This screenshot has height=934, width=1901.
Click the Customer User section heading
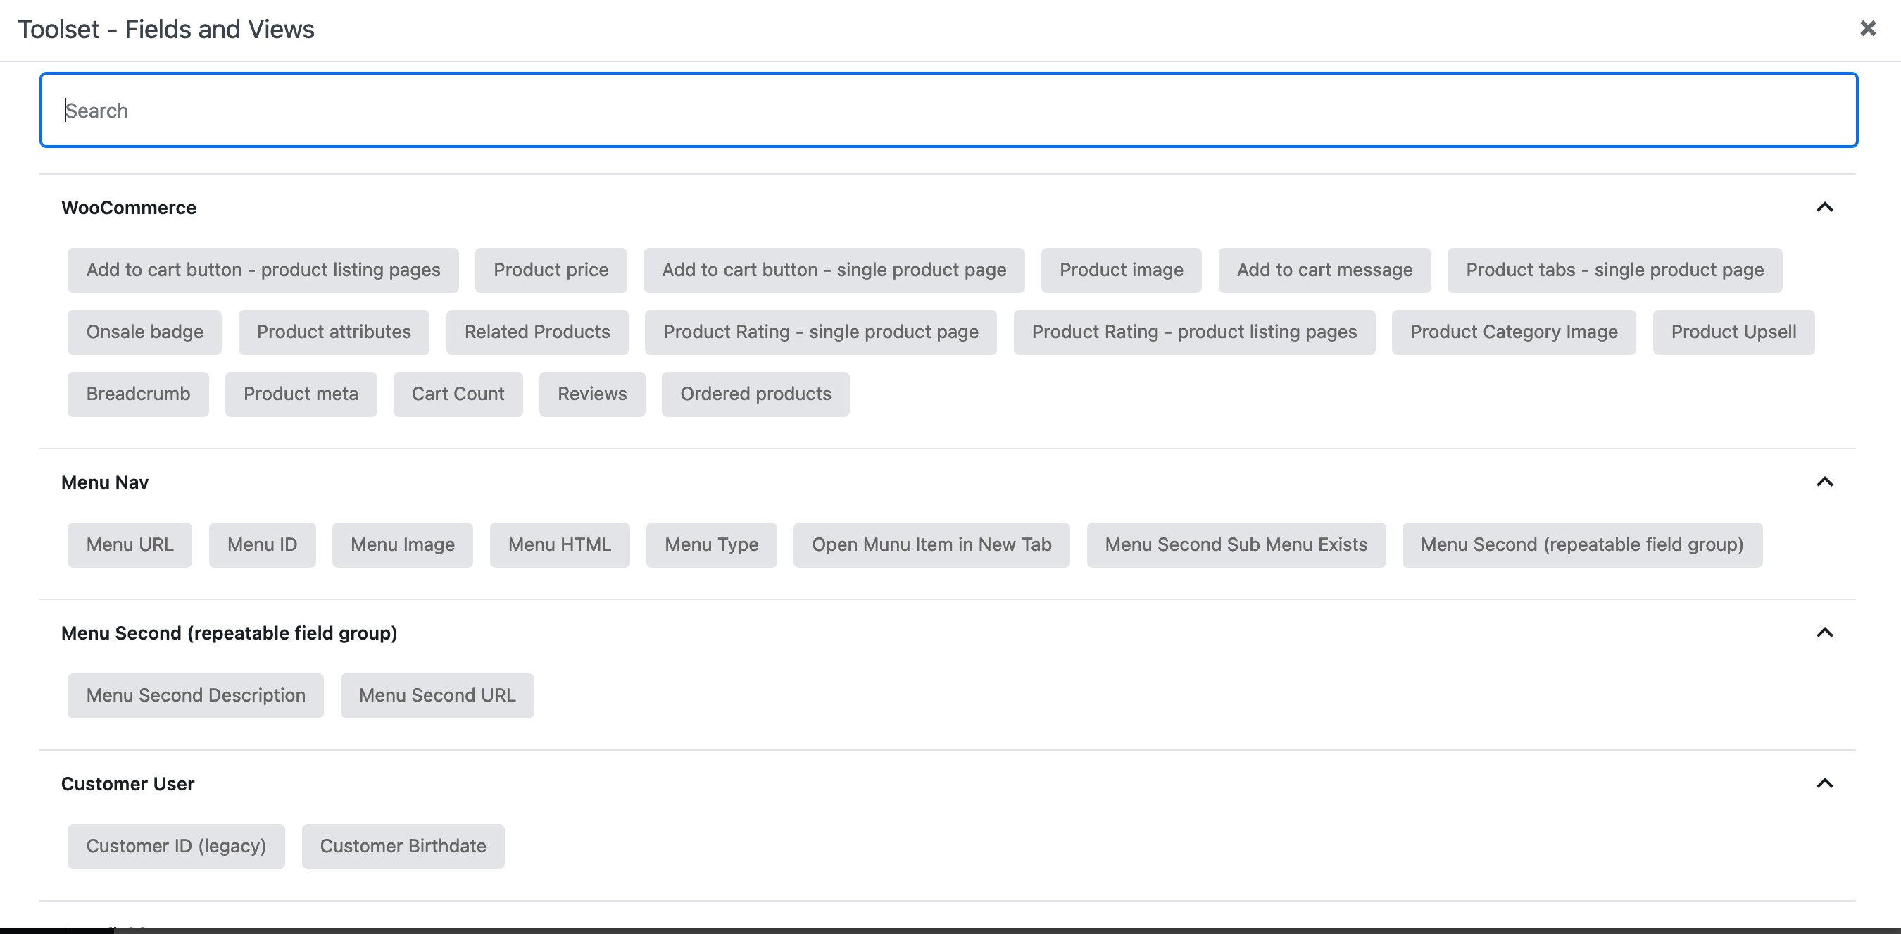coord(127,784)
